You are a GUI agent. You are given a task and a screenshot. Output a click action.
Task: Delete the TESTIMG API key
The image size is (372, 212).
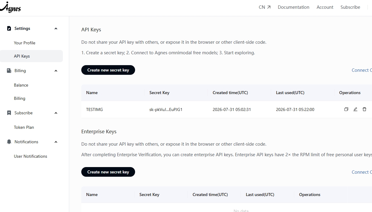(364, 109)
